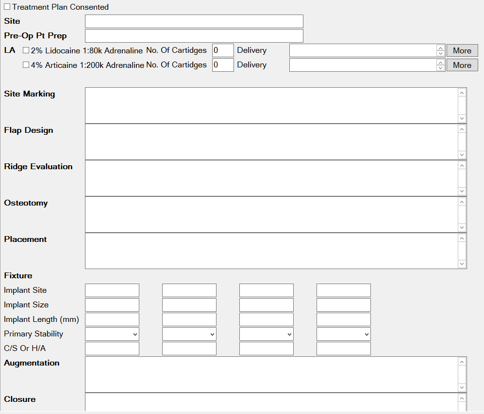The image size is (484, 414).
Task: Click inside the Osteotomy text area
Action: click(271, 214)
